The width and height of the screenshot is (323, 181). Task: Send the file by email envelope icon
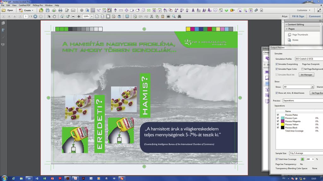click(73, 10)
